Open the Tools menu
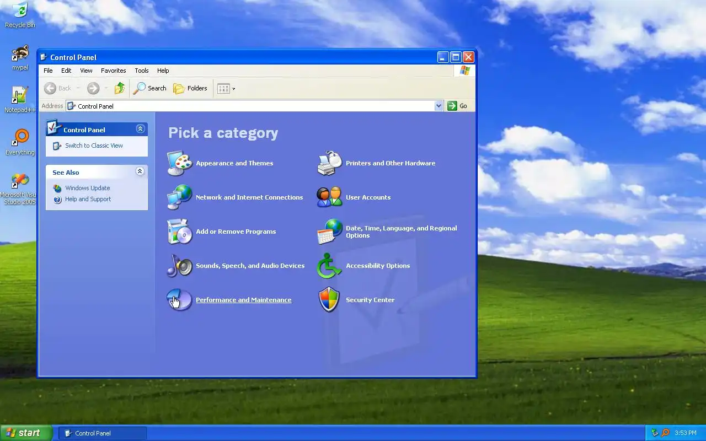Image resolution: width=706 pixels, height=441 pixels. [142, 71]
